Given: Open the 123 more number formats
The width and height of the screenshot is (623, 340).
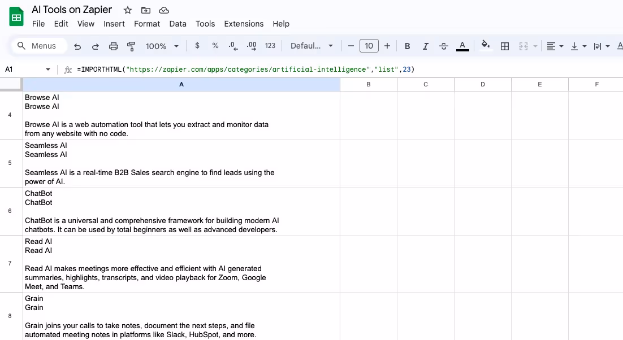Looking at the screenshot, I should pos(270,46).
